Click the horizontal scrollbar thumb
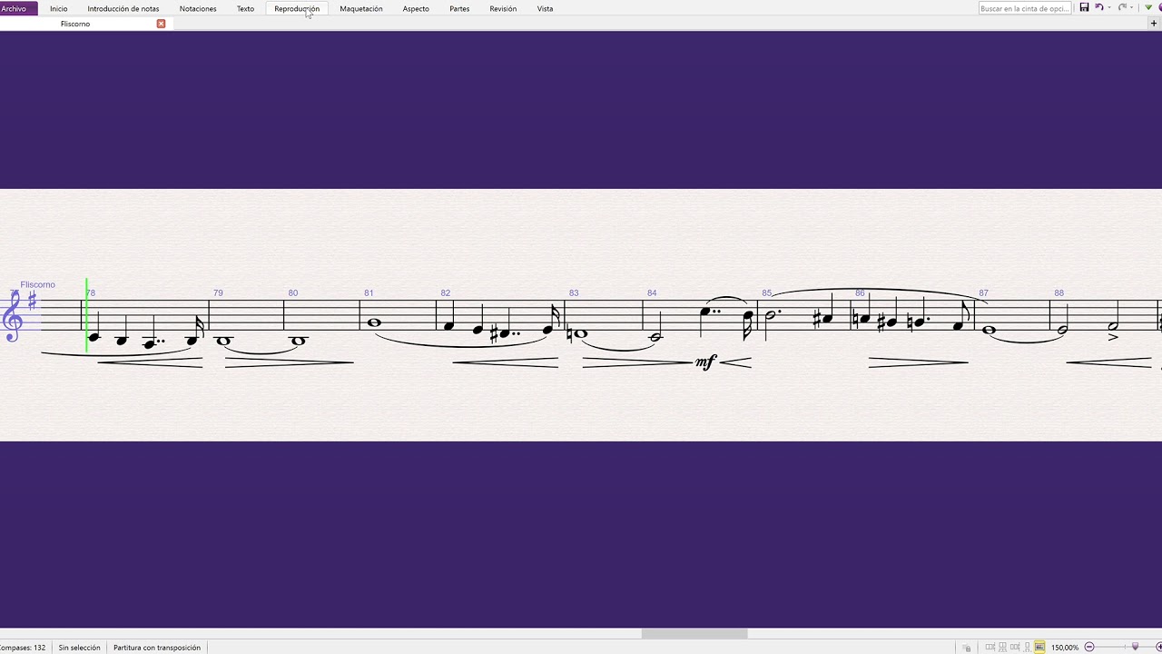 click(x=694, y=633)
